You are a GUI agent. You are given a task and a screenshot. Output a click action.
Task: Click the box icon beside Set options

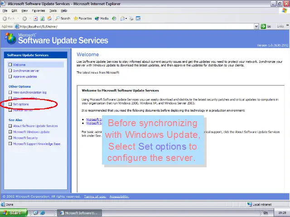tap(10, 104)
